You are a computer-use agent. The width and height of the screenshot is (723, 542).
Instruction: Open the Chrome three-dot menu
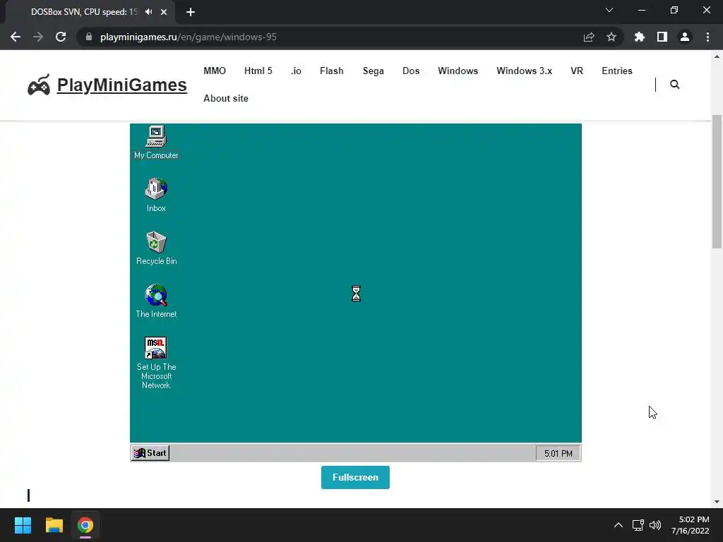tap(707, 37)
